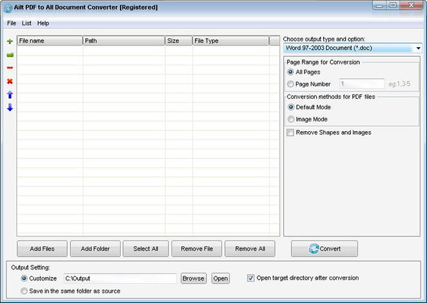Click the Add Folder button
427x303 pixels.
click(x=95, y=249)
